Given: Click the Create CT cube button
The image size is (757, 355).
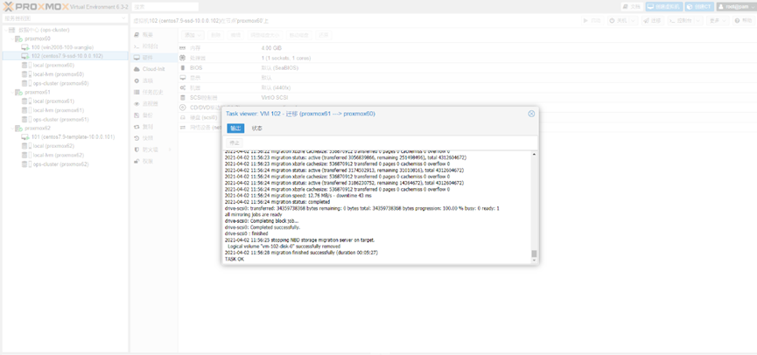Looking at the screenshot, I should pyautogui.click(x=698, y=6).
